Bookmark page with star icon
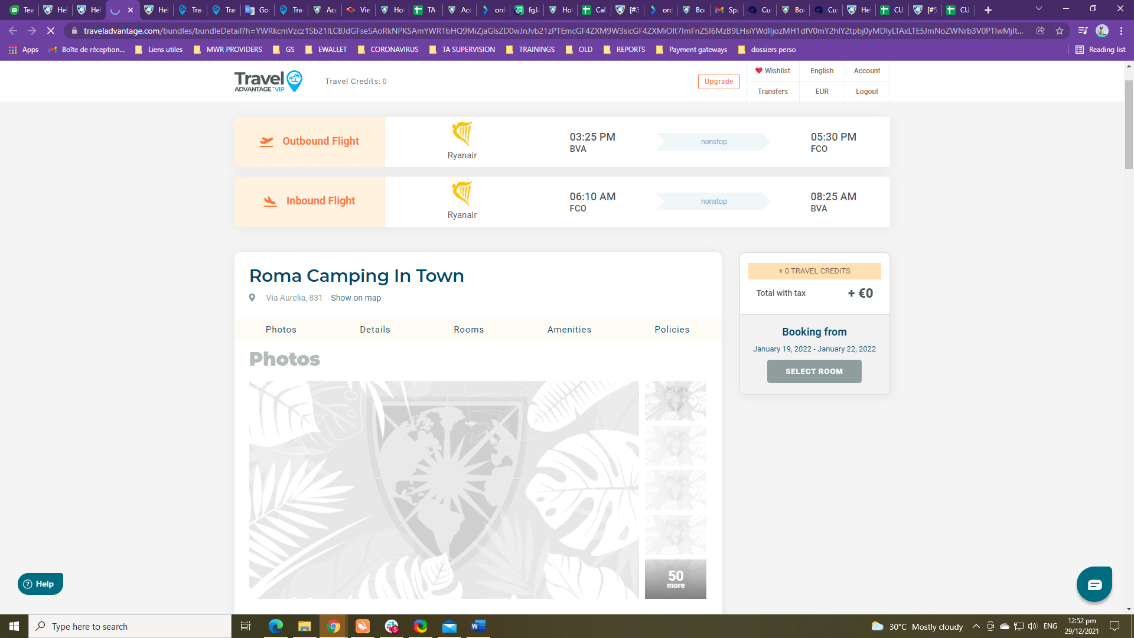This screenshot has width=1134, height=638. (1060, 31)
